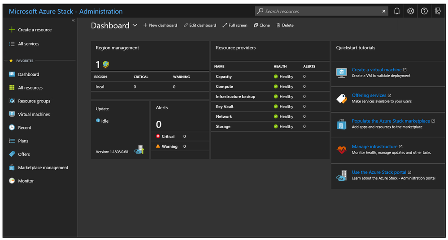Click the Resource groups cube icon
The image size is (448, 240).
(12, 101)
